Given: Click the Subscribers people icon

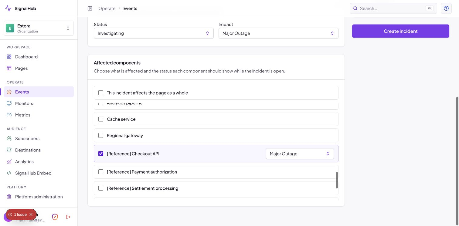Looking at the screenshot, I should click(x=9, y=138).
